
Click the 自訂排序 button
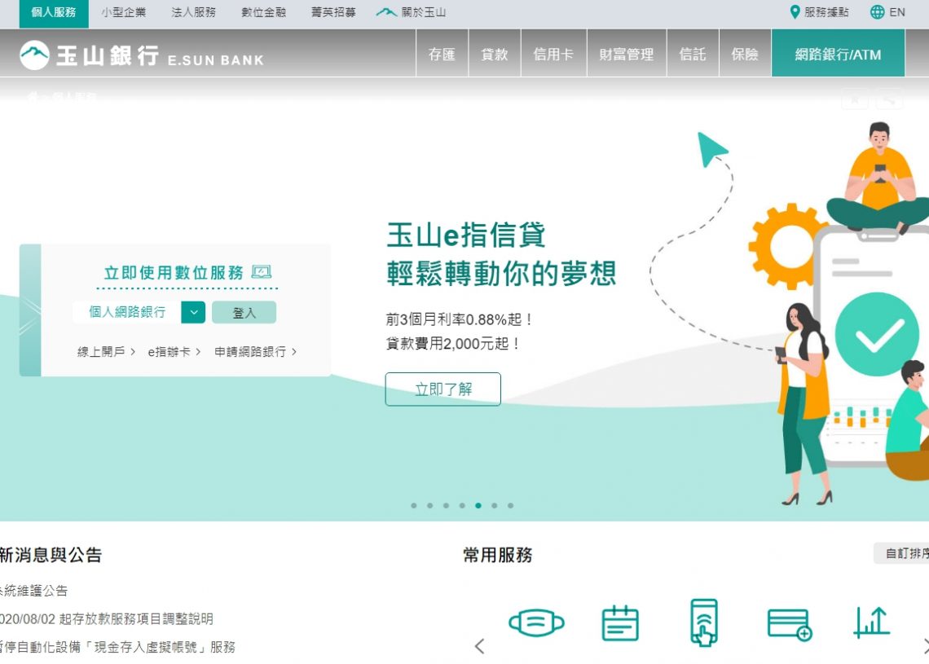[x=902, y=553]
